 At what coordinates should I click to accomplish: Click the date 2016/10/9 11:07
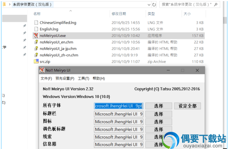(126, 62)
